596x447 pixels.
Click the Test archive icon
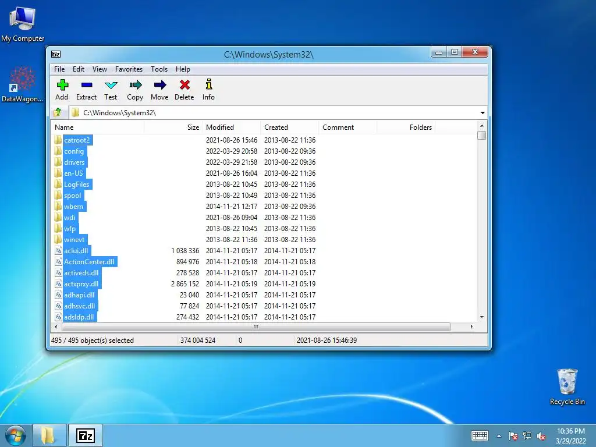tap(111, 85)
